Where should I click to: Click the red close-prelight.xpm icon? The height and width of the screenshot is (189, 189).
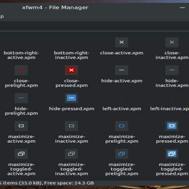[x=21, y=70]
